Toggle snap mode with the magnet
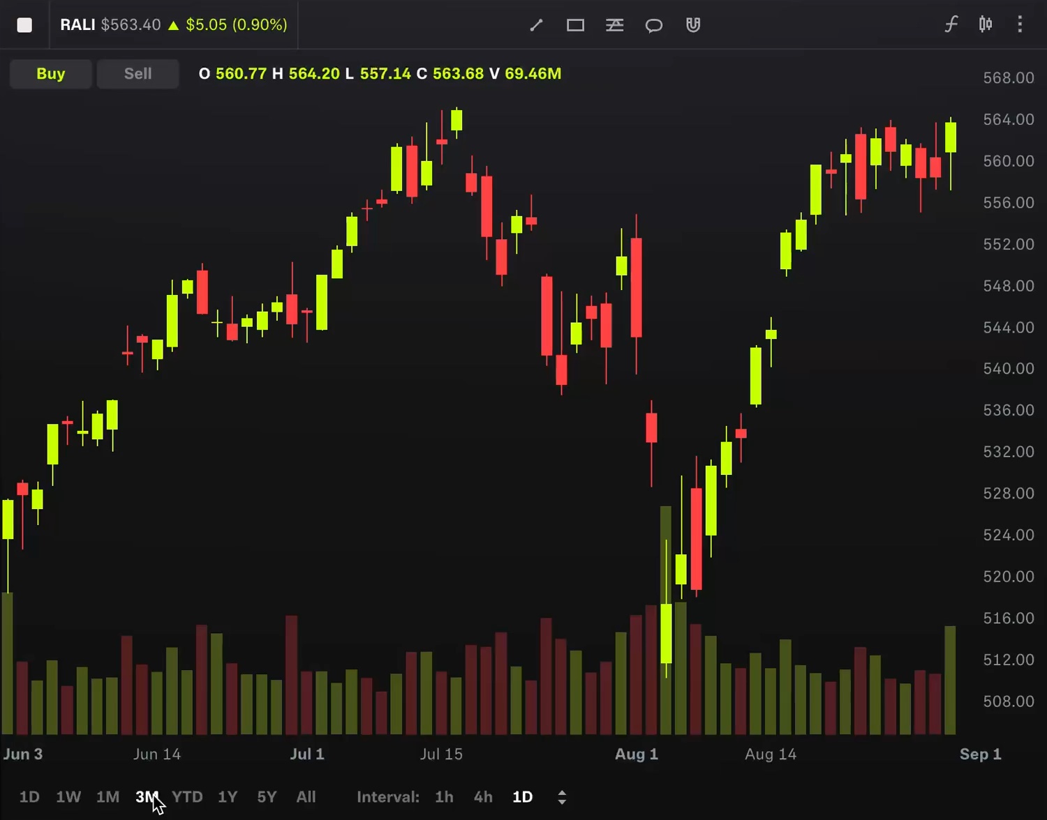Image resolution: width=1047 pixels, height=820 pixels. click(x=692, y=25)
